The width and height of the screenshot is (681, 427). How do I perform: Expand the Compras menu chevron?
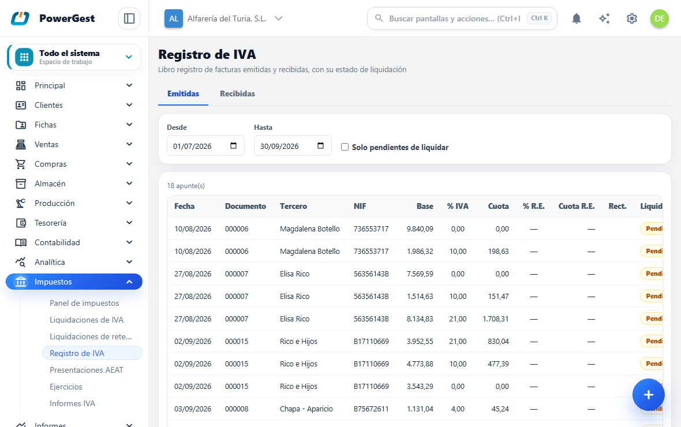[129, 164]
